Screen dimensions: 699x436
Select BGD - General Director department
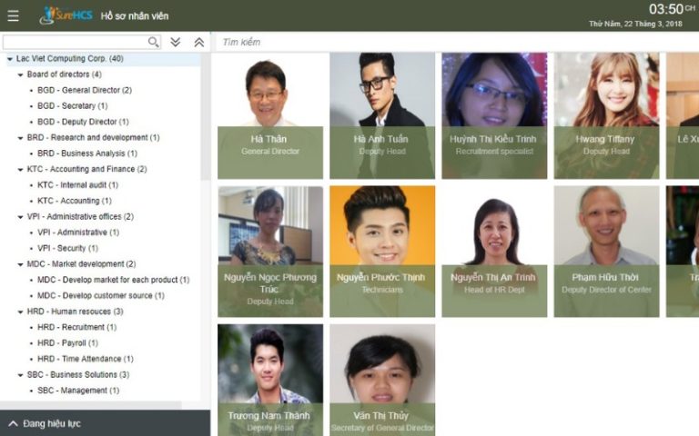pyautogui.click(x=85, y=90)
